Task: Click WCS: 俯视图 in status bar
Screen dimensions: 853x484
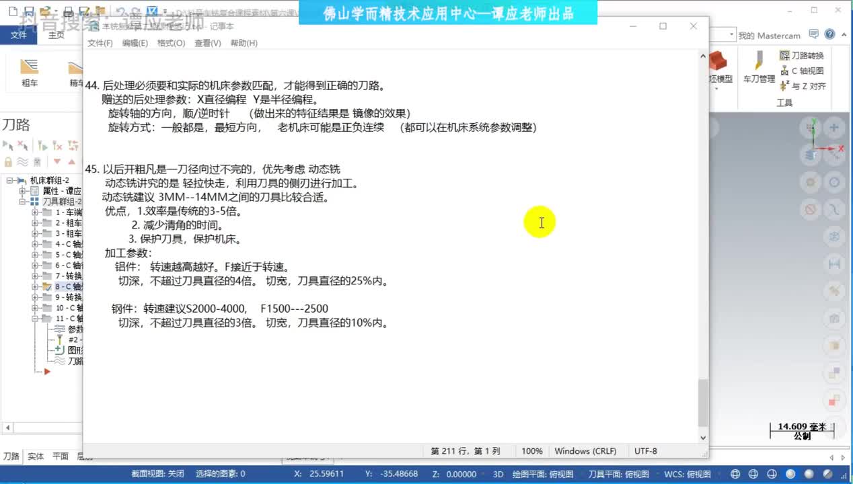Action: (x=688, y=474)
